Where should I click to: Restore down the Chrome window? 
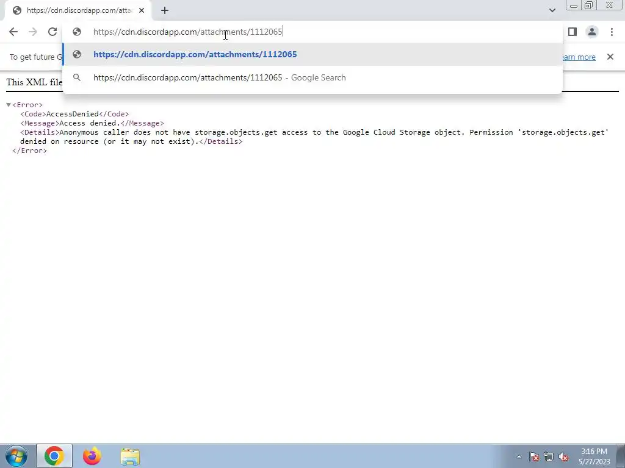[589, 5]
